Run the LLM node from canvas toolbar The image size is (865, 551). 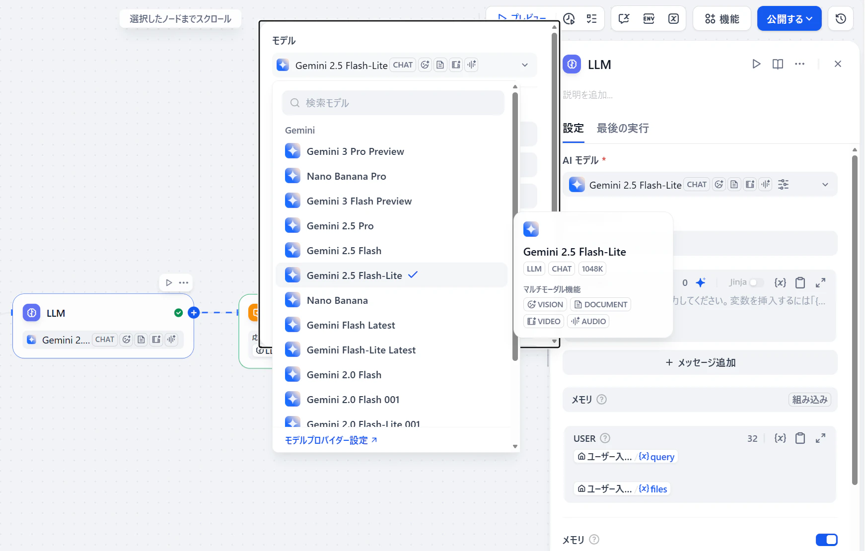tap(169, 282)
